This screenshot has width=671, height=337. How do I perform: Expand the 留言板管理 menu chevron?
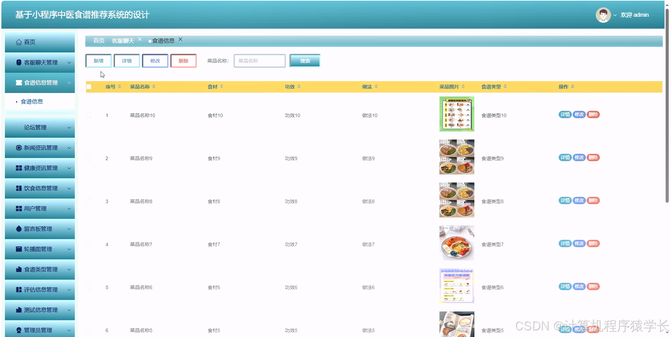[x=69, y=229]
